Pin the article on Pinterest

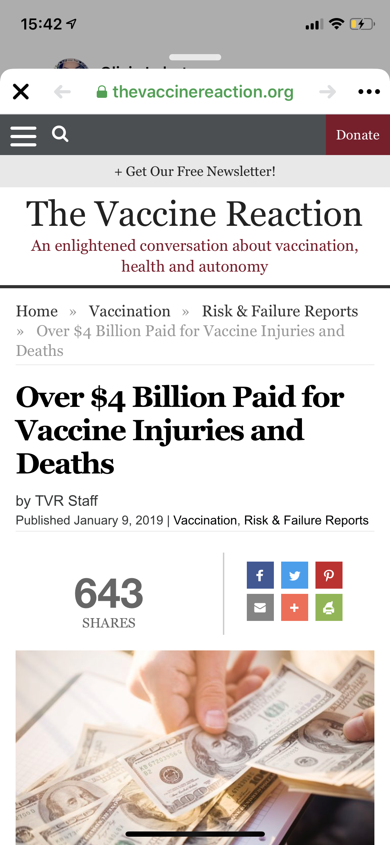(329, 575)
